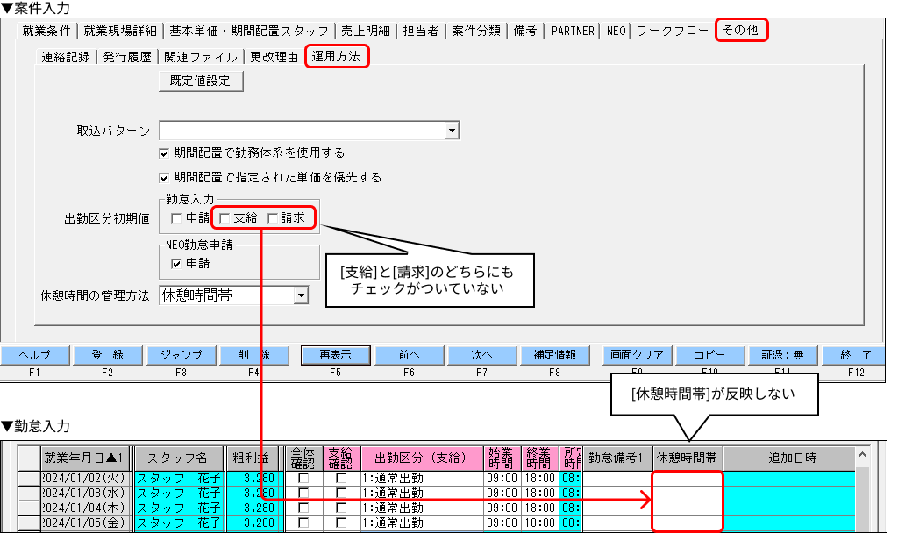Click the ジャンプ F3 button
This screenshot has height=533, width=898.
point(181,355)
